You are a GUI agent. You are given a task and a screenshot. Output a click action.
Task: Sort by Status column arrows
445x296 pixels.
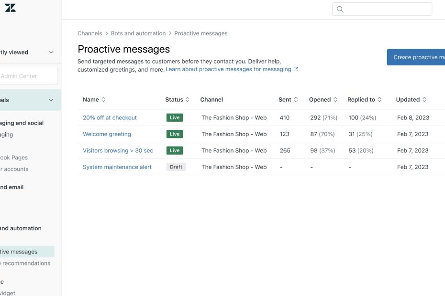tap(188, 100)
